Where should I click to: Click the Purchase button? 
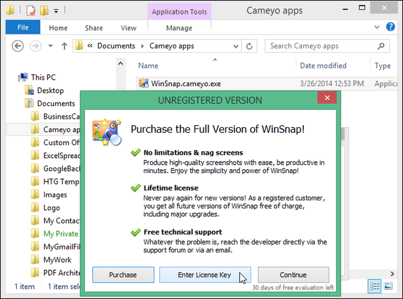pyautogui.click(x=123, y=275)
